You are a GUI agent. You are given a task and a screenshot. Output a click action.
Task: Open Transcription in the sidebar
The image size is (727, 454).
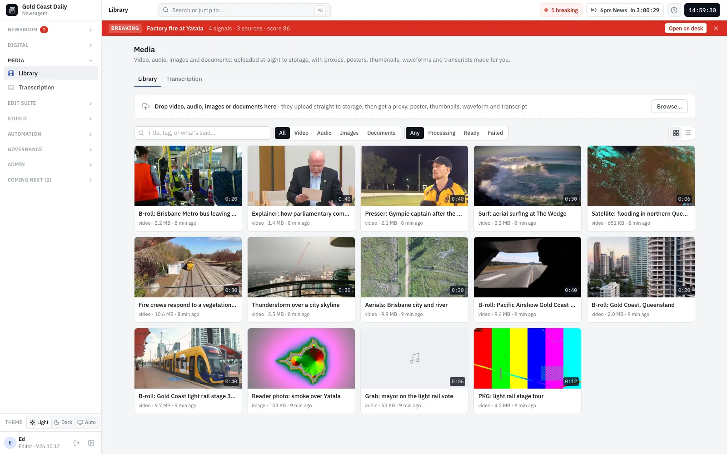[x=51, y=88]
